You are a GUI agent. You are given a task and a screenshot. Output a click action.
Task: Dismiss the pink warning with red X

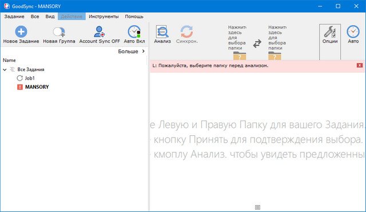(x=360, y=65)
